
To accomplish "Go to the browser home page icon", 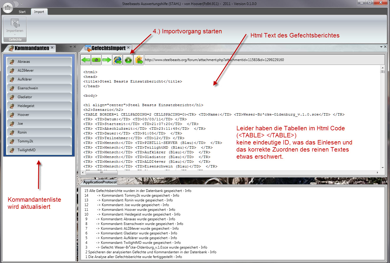I will (96, 60).
